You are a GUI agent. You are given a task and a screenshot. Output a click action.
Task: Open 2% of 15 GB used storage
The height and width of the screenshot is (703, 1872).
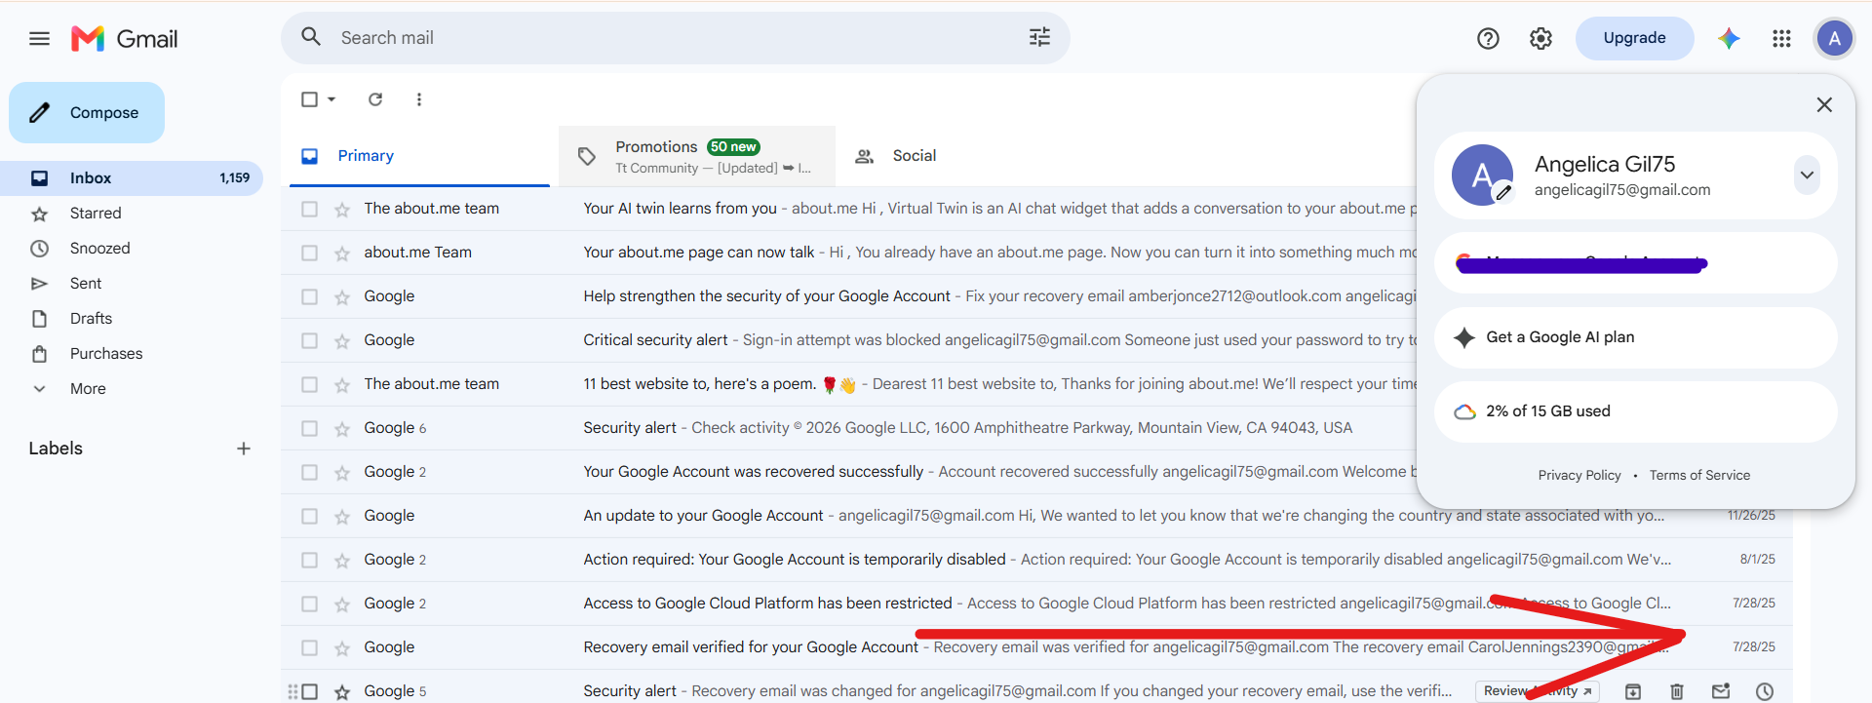coord(1635,411)
